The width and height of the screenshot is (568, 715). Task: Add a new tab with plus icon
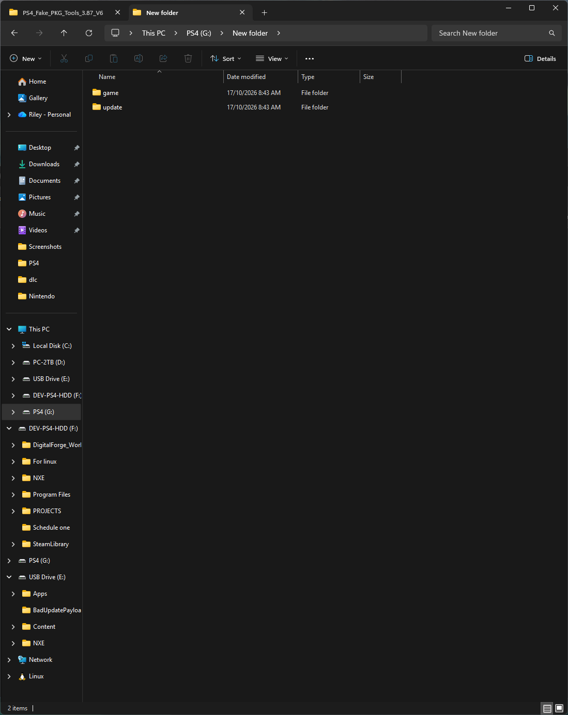(265, 13)
